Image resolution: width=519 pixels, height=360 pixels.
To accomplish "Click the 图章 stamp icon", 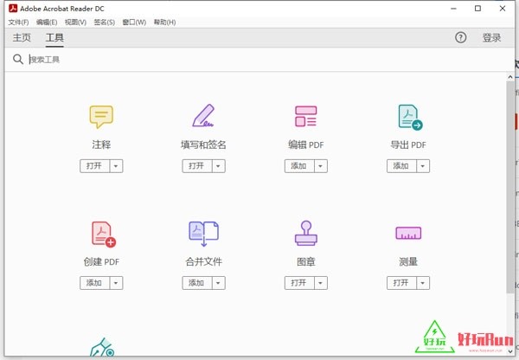I will tap(306, 234).
